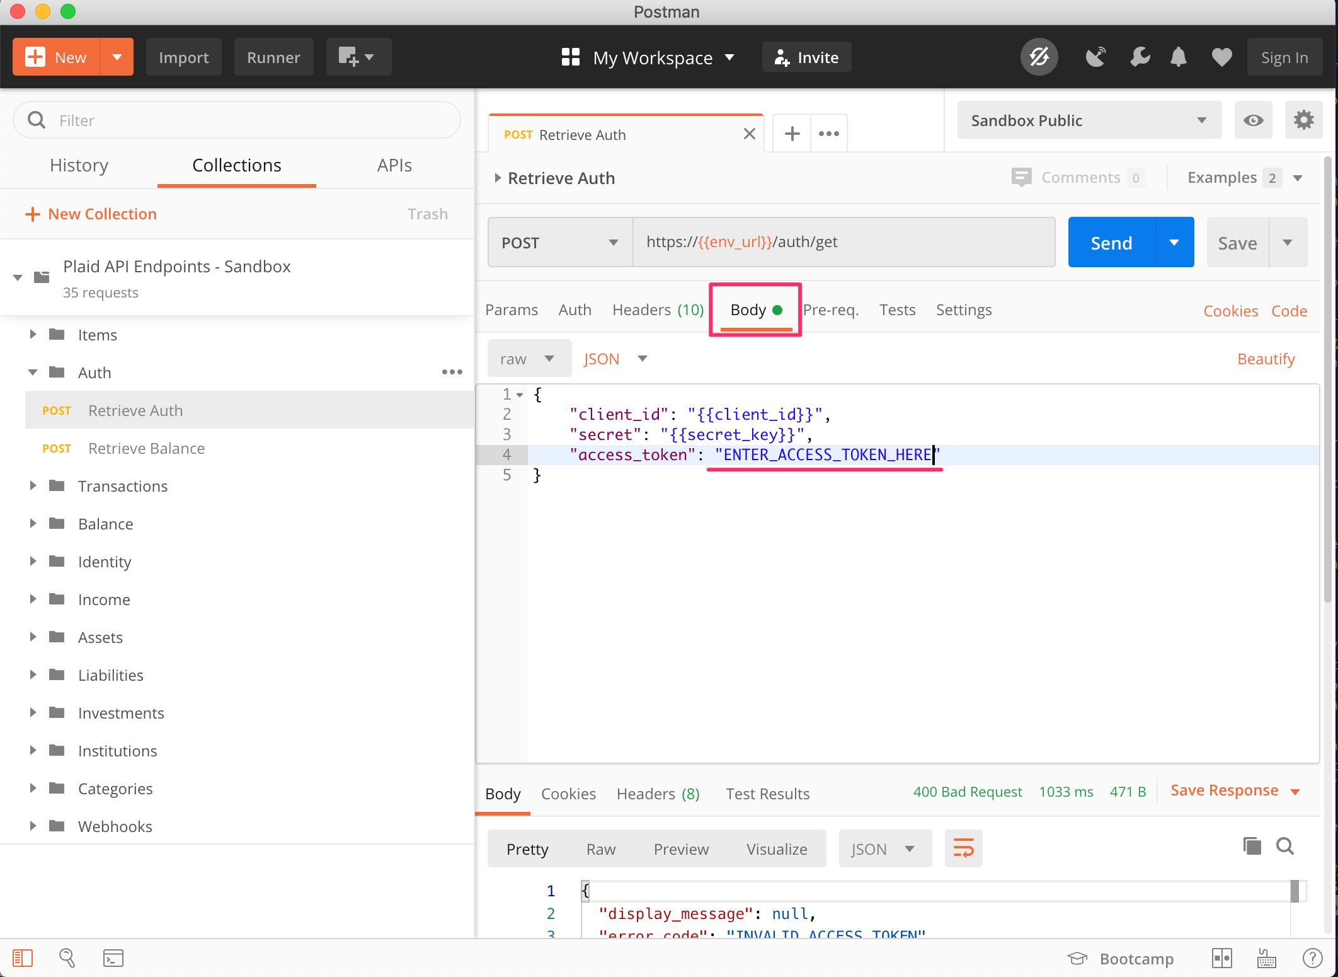
Task: Click the heart icon in header
Action: pos(1222,57)
